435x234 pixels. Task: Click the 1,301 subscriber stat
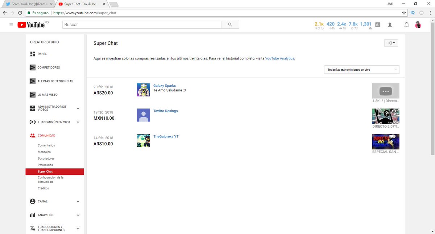[x=366, y=25]
